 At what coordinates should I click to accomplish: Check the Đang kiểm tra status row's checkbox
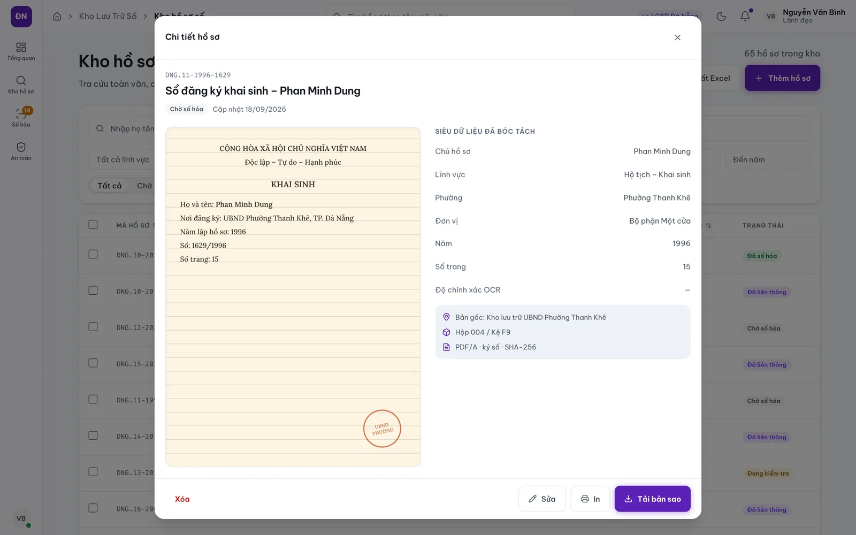click(x=93, y=472)
